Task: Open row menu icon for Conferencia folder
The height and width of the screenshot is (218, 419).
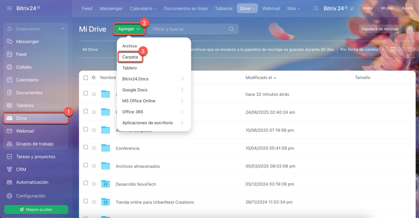Action: tap(94, 148)
